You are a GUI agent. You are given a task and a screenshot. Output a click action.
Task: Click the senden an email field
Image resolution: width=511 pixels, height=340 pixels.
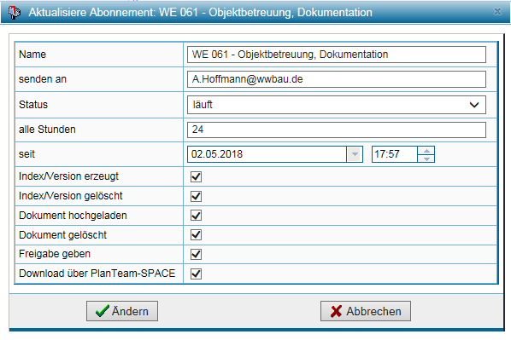tap(337, 79)
